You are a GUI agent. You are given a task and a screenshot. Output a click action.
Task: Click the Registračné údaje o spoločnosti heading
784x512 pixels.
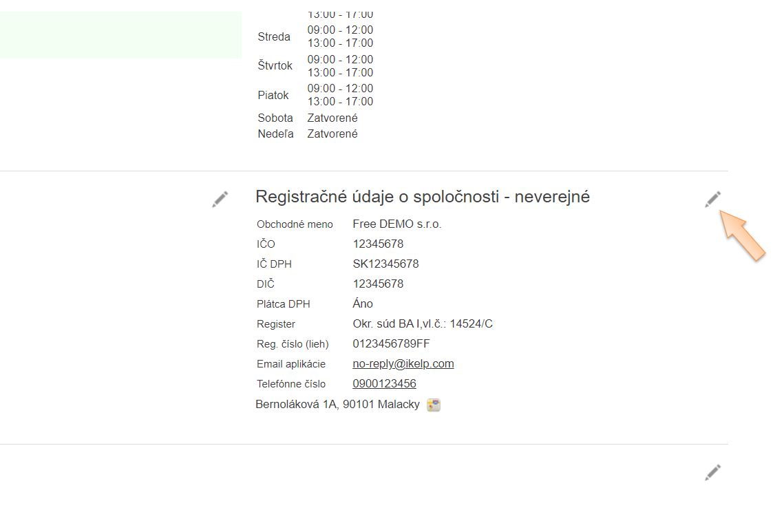pos(422,197)
